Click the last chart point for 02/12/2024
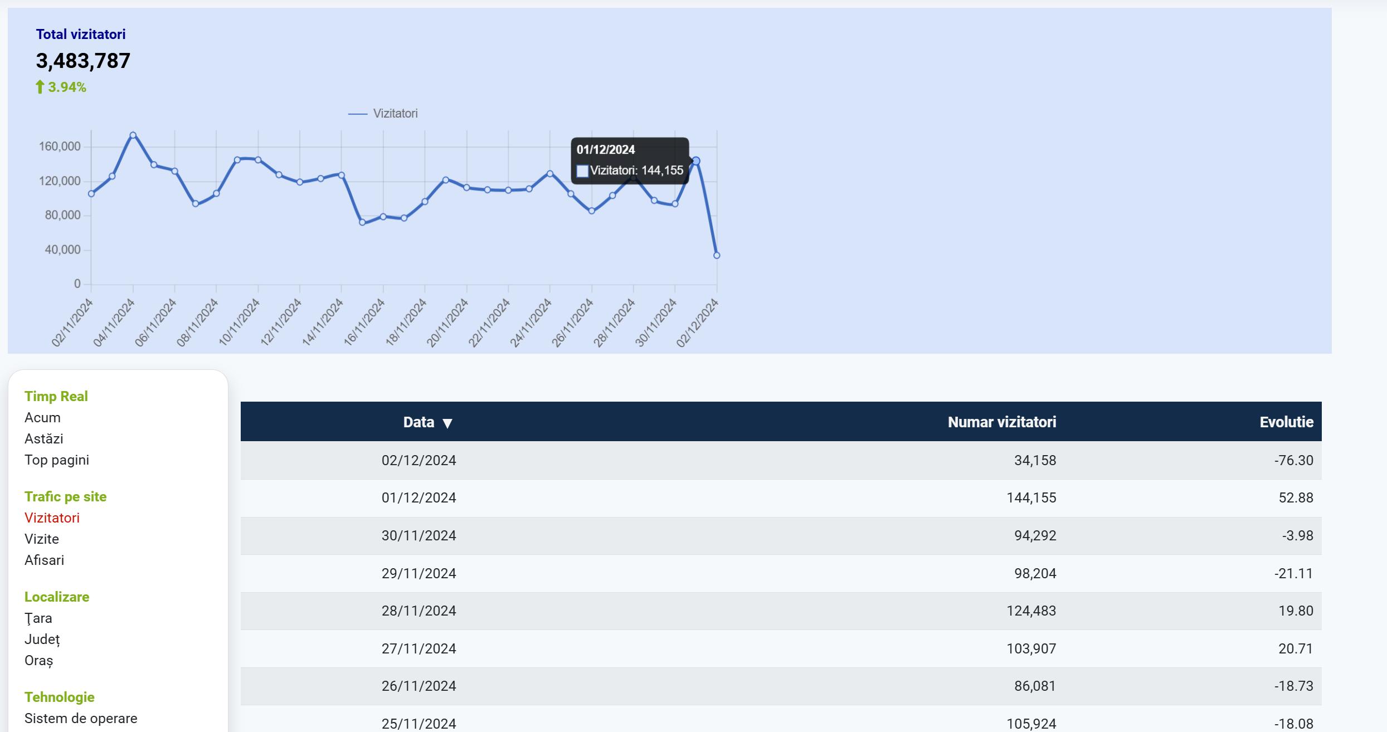Viewport: 1387px width, 732px height. 717,255
